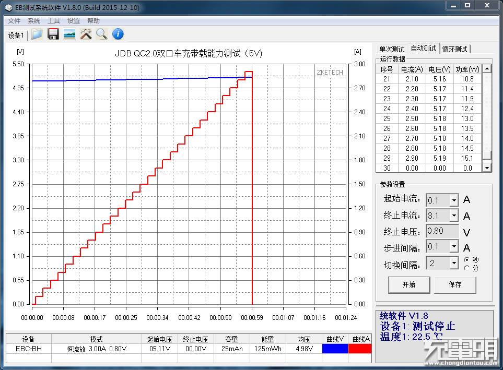Save data using the floppy disk icon
Image resolution: width=503 pixels, height=370 pixels.
(x=53, y=34)
